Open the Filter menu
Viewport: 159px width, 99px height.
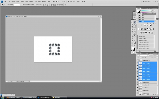26,2
